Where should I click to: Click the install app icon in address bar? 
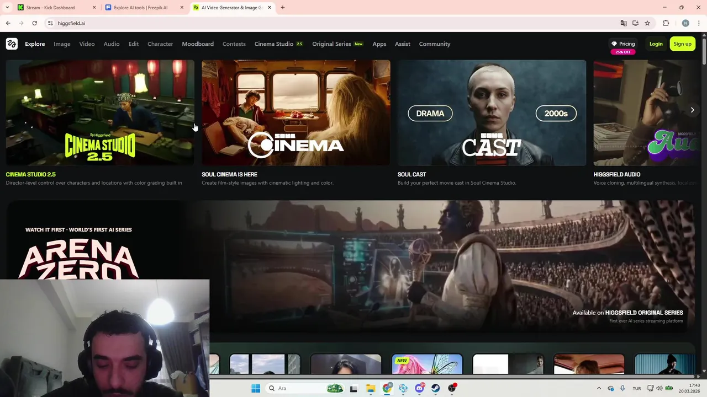(x=635, y=23)
